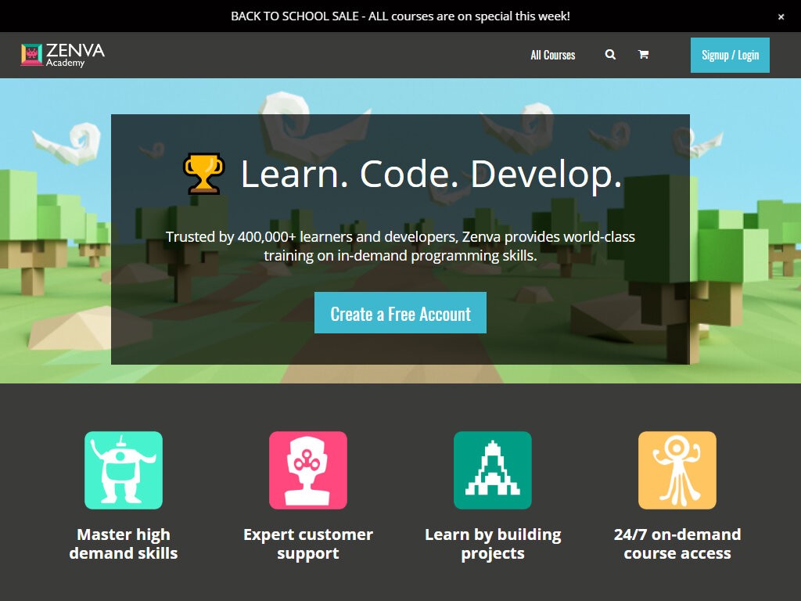Select the teal robot skills icon
The width and height of the screenshot is (801, 601).
[124, 470]
